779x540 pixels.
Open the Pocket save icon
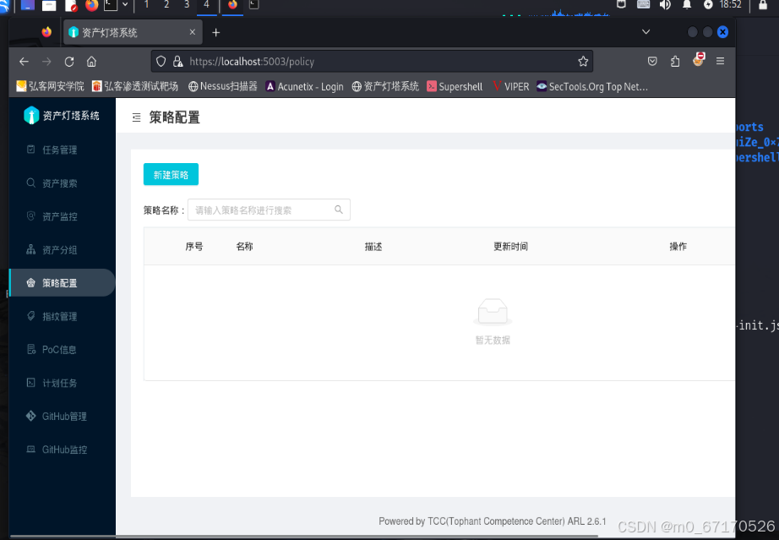coord(652,61)
